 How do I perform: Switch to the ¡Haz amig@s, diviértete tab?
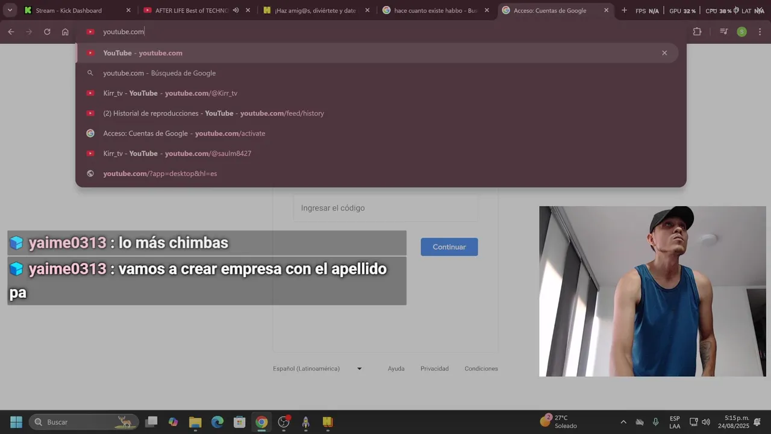316,10
